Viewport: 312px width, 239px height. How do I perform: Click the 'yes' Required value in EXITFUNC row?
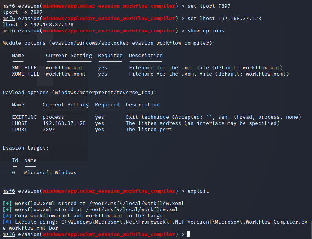[100, 117]
